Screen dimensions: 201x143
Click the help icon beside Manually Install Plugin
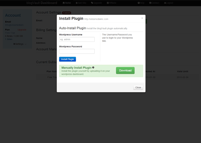pos(93,67)
